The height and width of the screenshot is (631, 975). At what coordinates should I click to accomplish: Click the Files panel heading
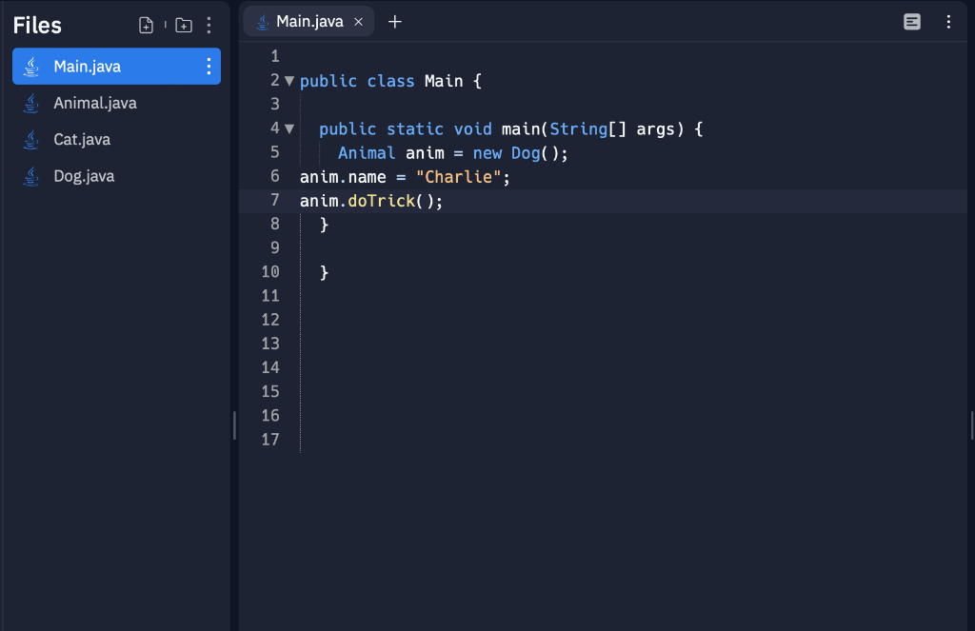point(37,26)
